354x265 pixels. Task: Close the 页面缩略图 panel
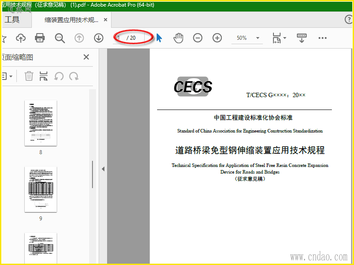[86, 57]
